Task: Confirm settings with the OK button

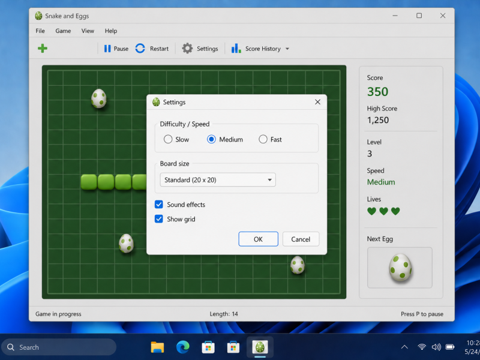Action: pyautogui.click(x=258, y=239)
